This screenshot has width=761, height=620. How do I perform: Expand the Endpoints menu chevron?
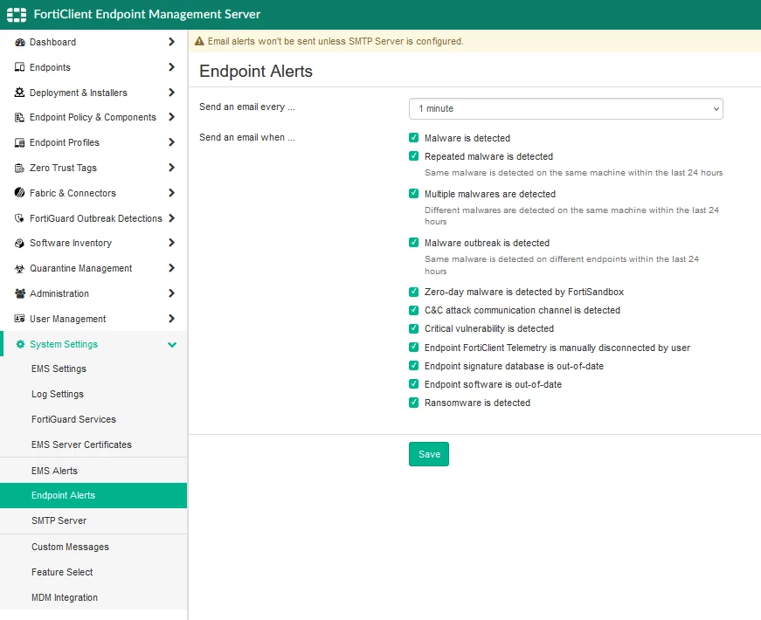click(x=171, y=67)
